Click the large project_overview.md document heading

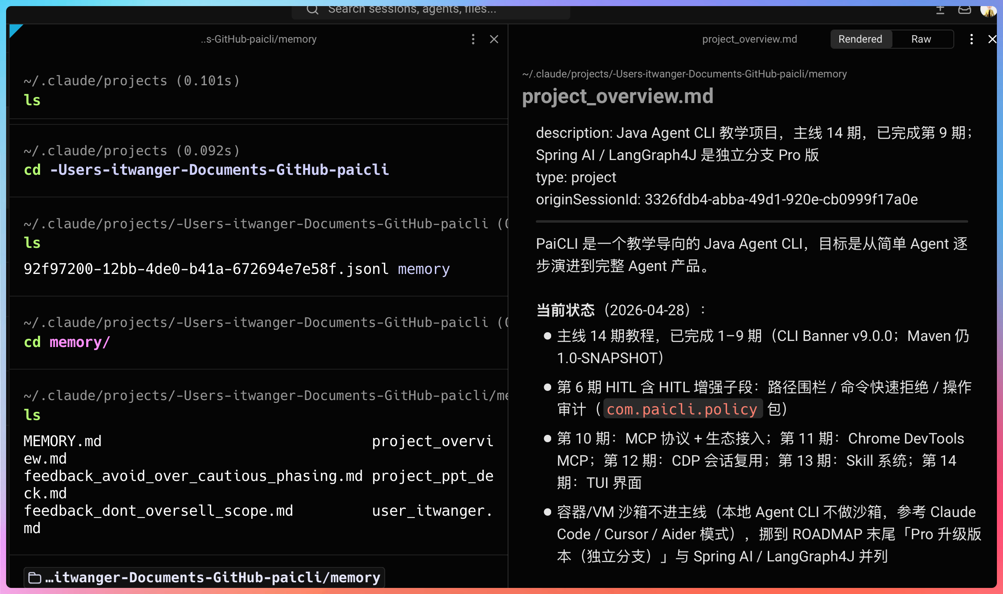618,96
